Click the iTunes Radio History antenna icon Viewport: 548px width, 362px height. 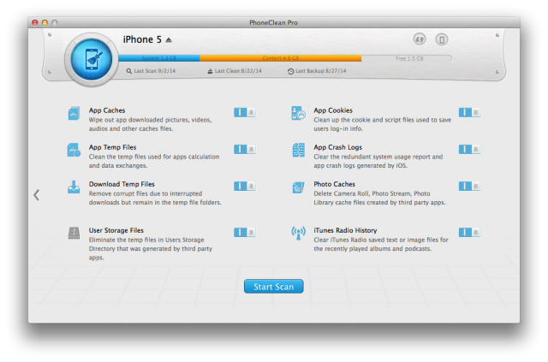(298, 233)
